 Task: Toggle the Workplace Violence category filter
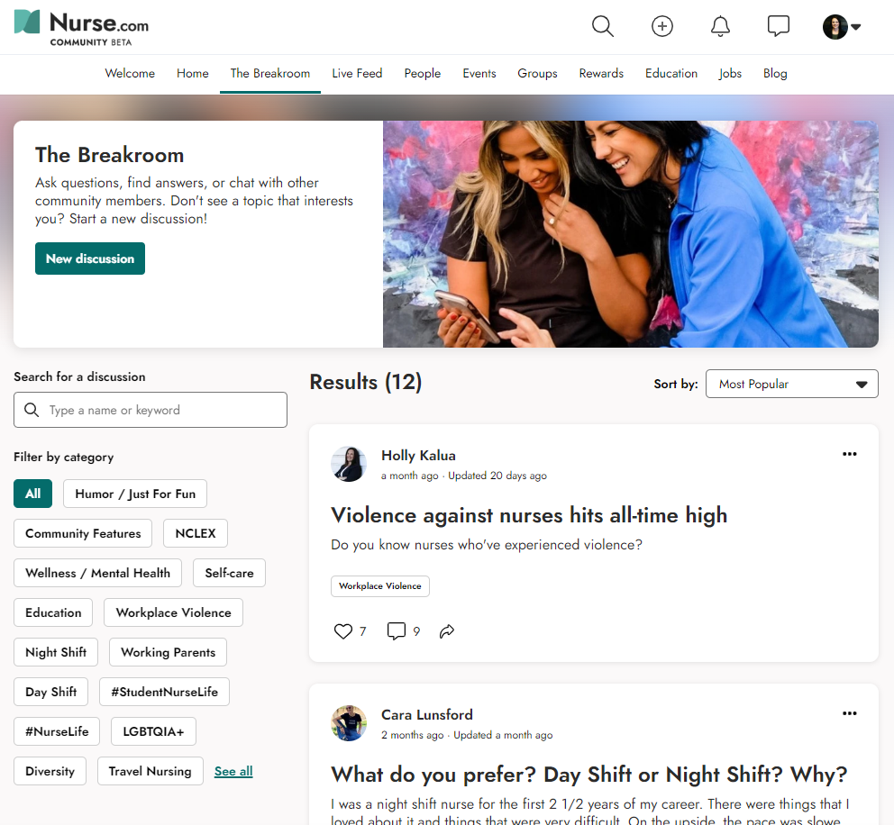coord(172,612)
